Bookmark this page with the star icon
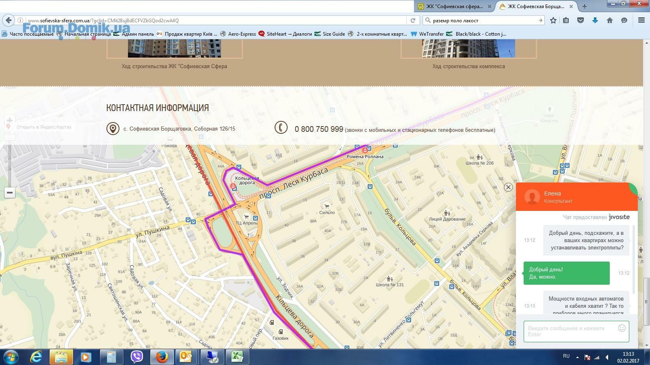 click(553, 20)
